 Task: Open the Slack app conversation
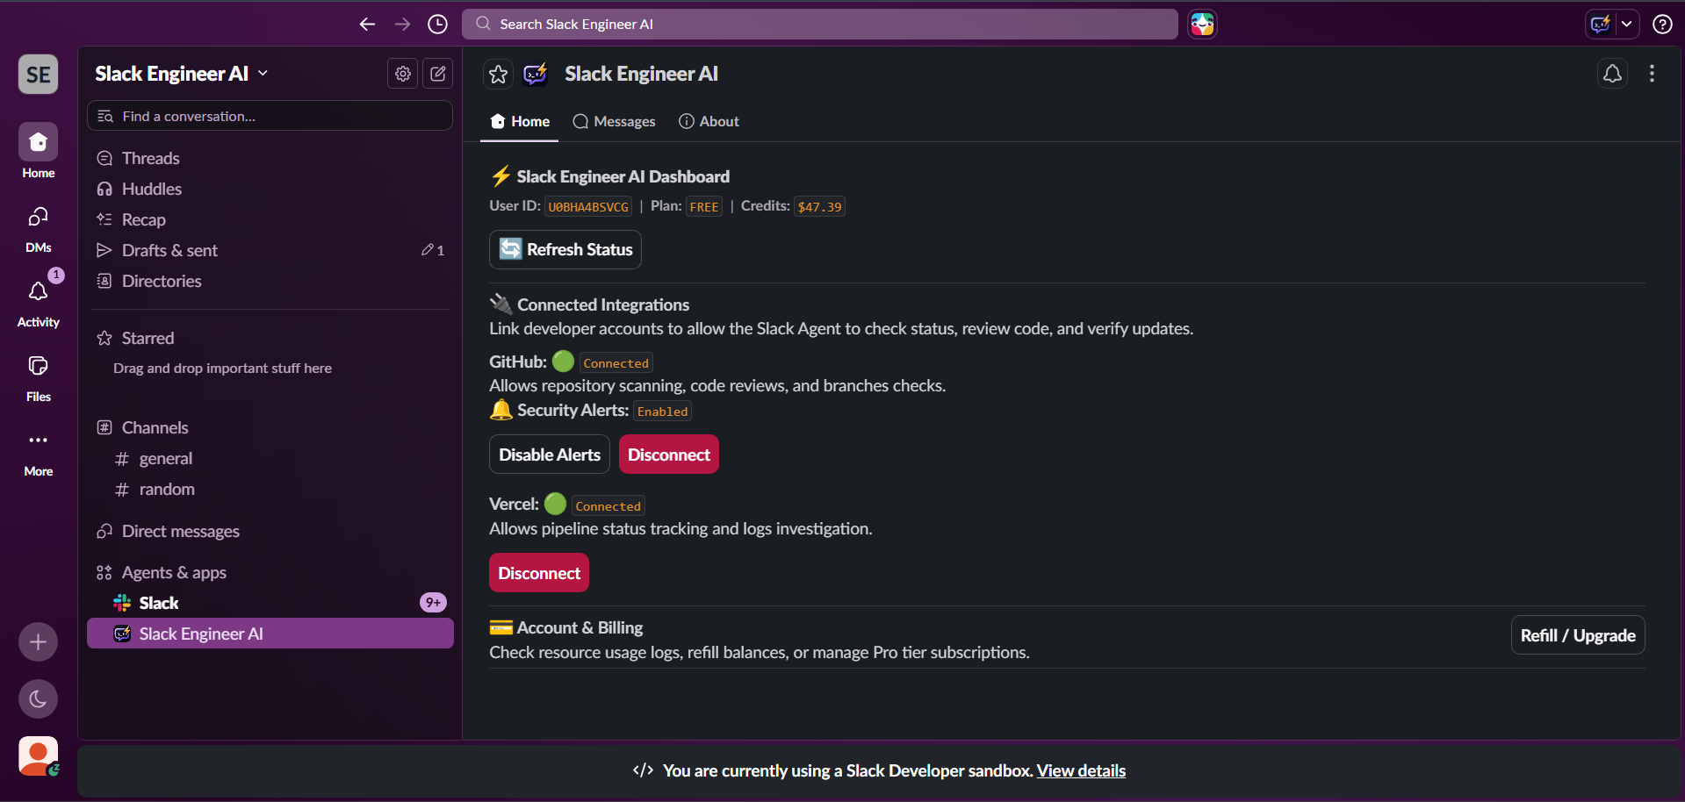[270, 603]
